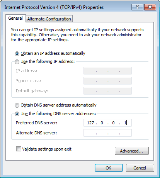This screenshot has width=160, height=178.
Task: Click the Alternate DNS server field
Action: click(107, 133)
